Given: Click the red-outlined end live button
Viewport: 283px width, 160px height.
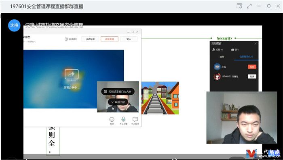Looking at the screenshot, I should point(110,39).
